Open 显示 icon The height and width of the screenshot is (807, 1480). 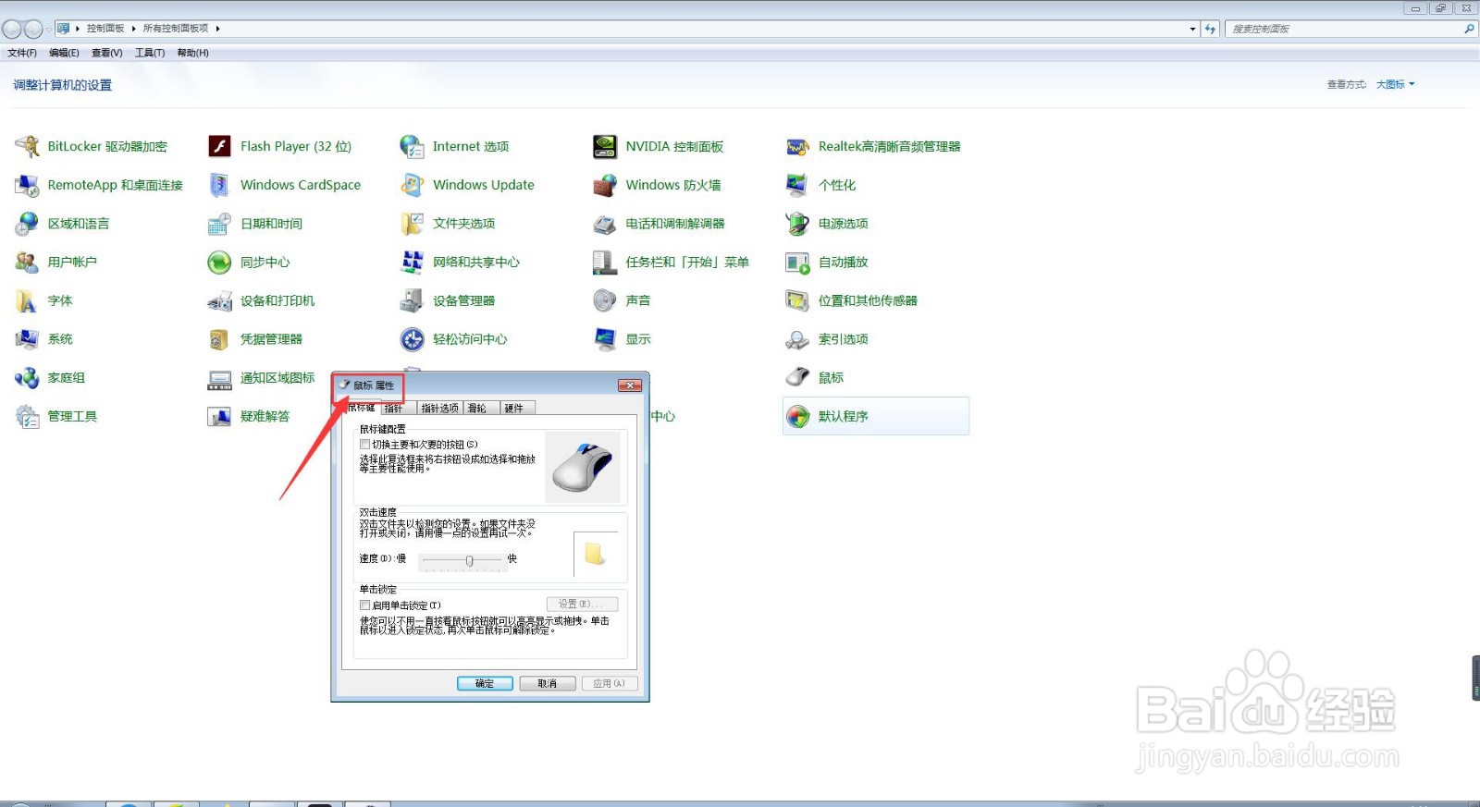[x=605, y=339]
